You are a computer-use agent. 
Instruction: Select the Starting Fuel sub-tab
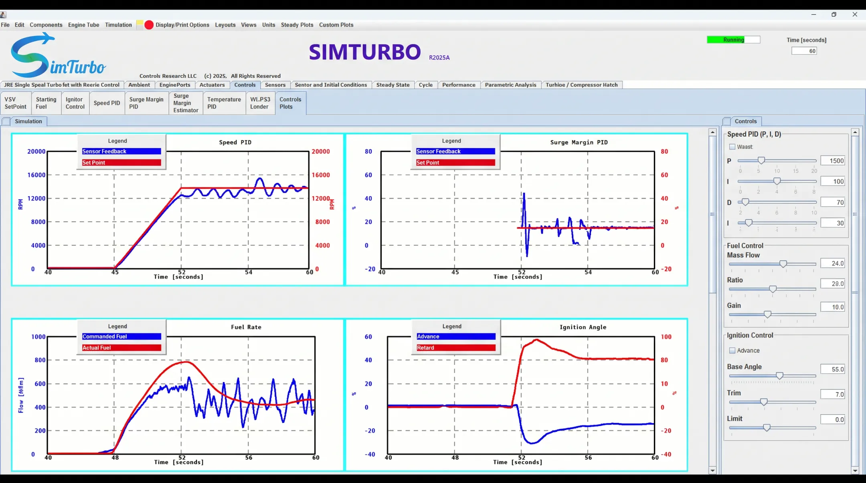click(x=46, y=103)
